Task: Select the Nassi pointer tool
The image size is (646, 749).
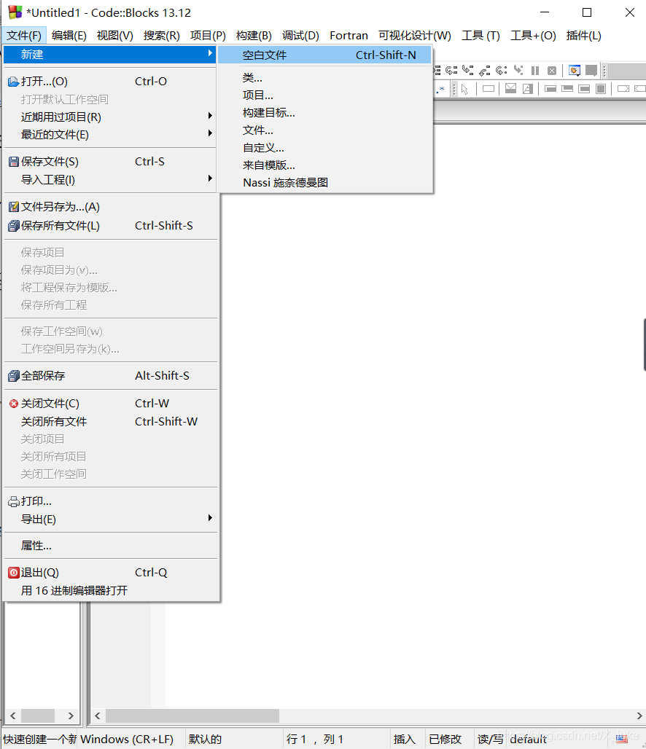Action: 464,90
